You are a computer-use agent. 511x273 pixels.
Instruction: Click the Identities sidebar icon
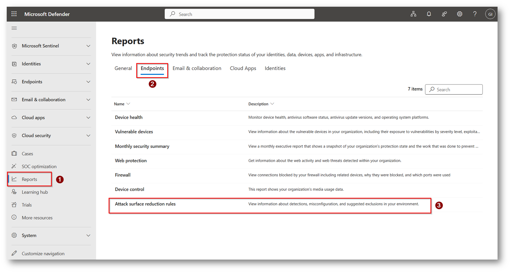[x=14, y=64]
